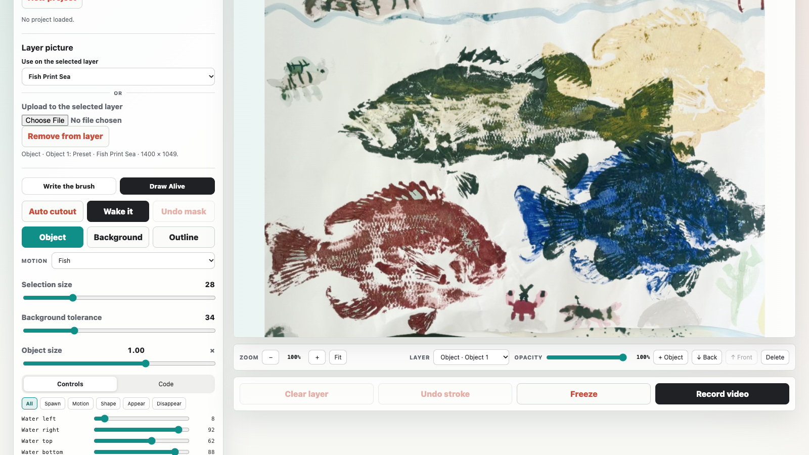
Task: Select Object mask mode
Action: [53, 237]
